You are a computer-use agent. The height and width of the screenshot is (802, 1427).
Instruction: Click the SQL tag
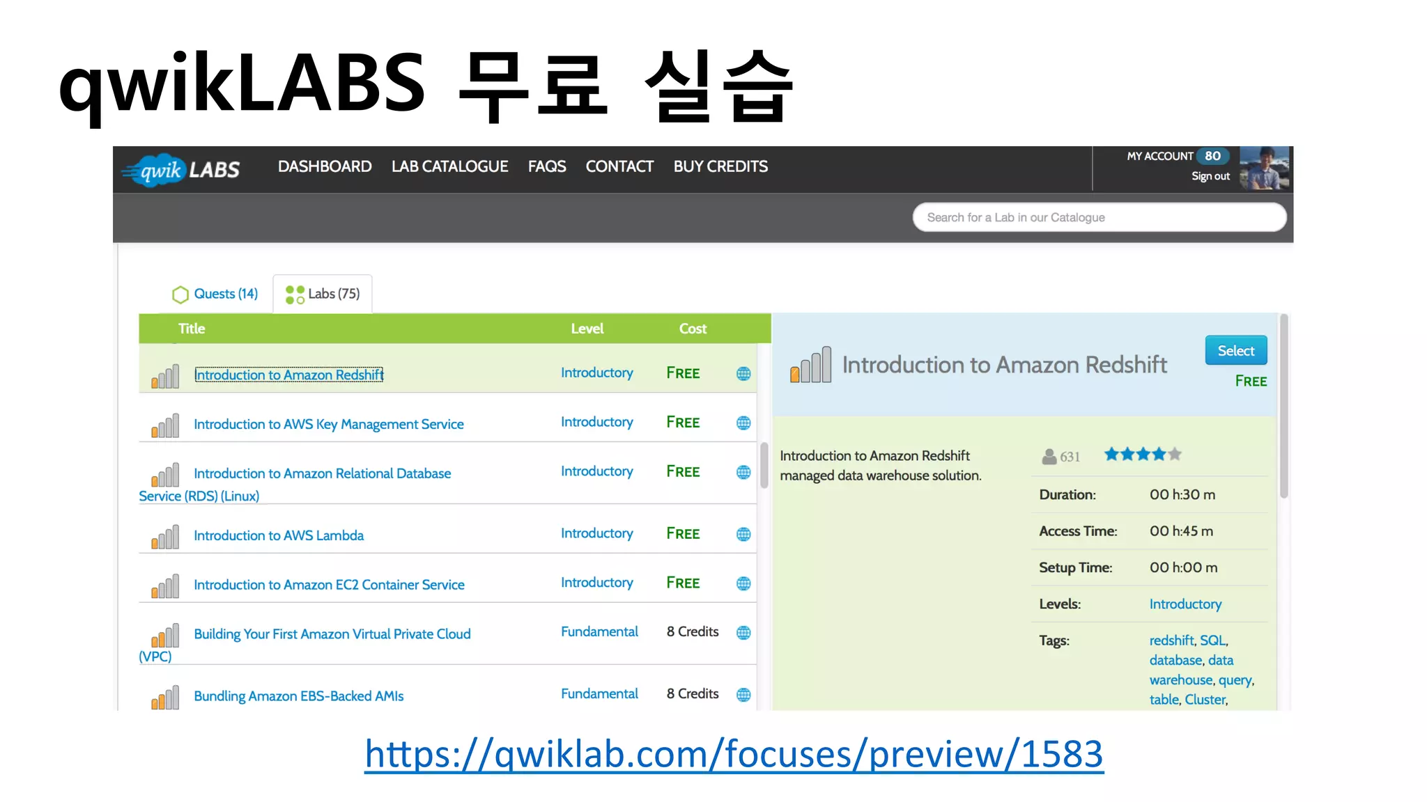click(x=1212, y=640)
